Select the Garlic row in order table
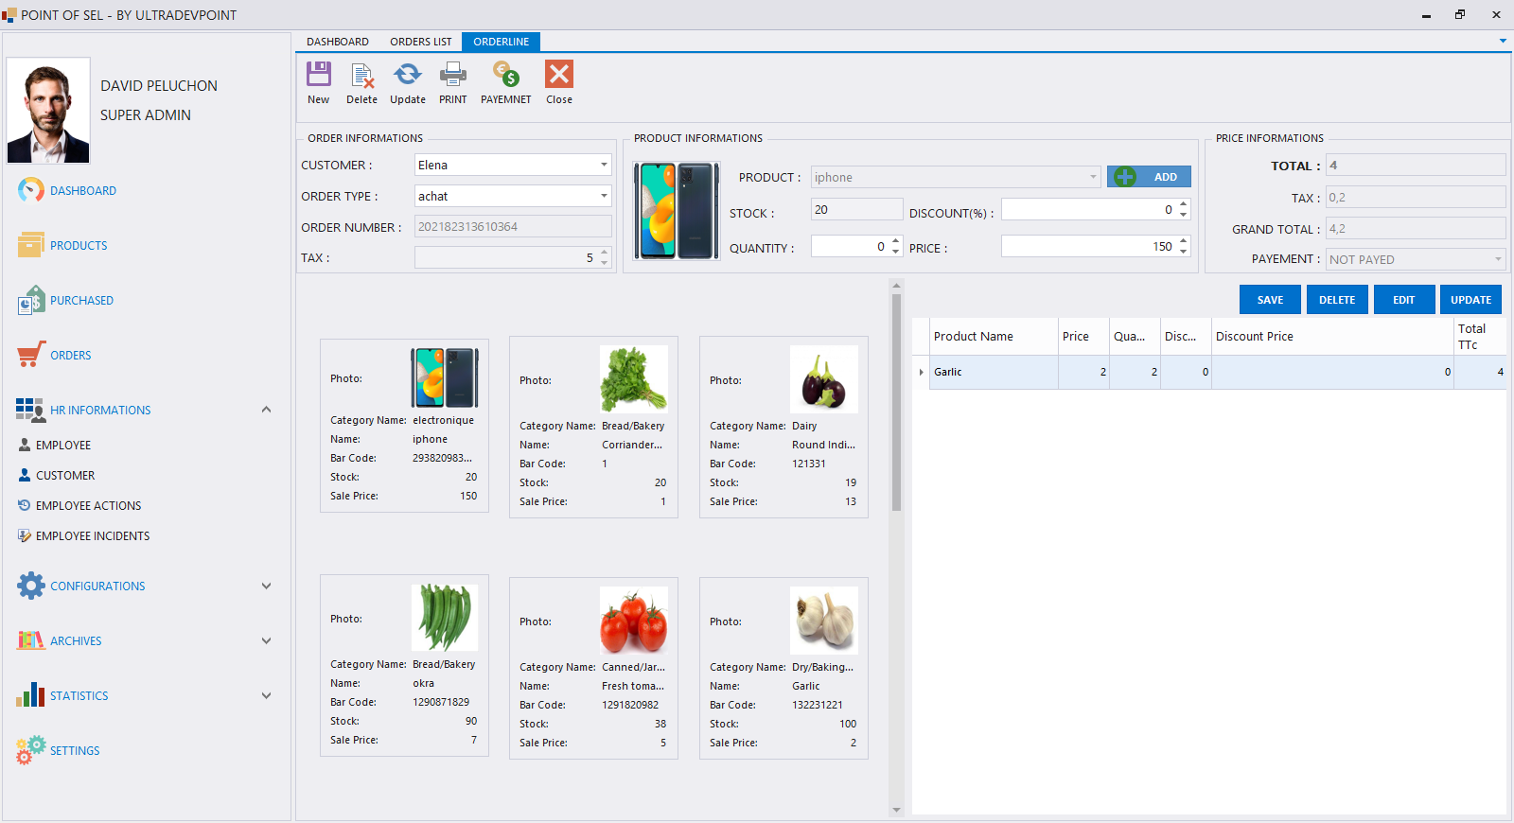The width and height of the screenshot is (1514, 823). coord(1209,372)
